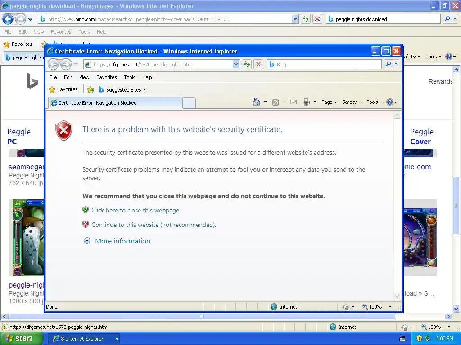
Task: Click the Help icon in the Bing images window
Action: coord(449,57)
